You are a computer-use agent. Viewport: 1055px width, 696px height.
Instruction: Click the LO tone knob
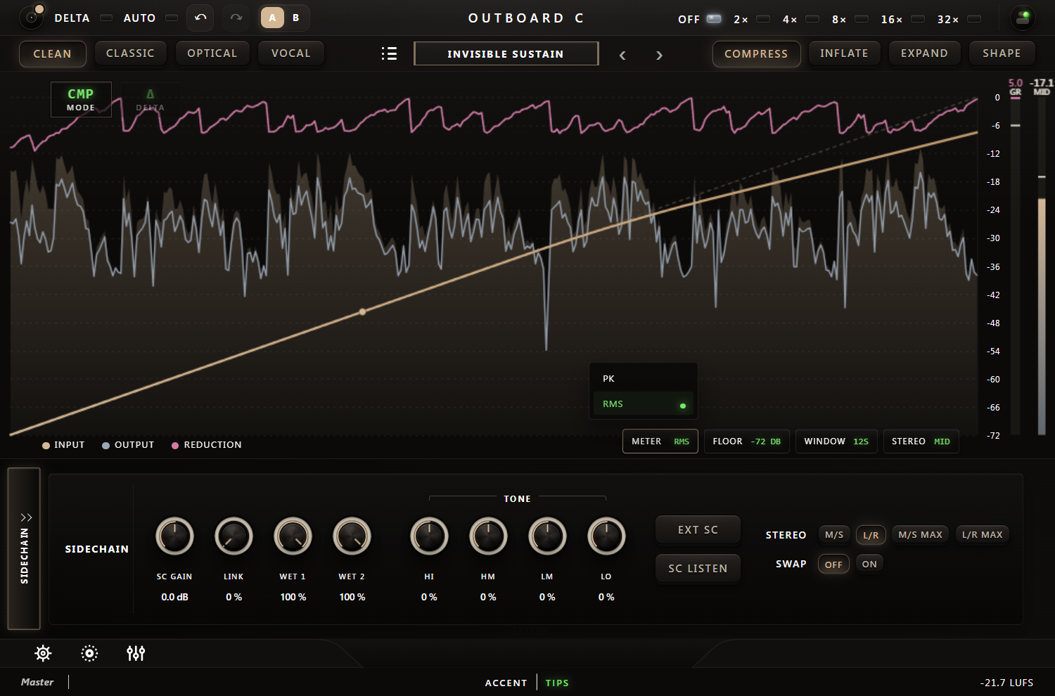[606, 536]
